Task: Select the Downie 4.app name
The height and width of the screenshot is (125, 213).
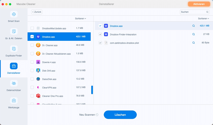Action: click(49, 62)
